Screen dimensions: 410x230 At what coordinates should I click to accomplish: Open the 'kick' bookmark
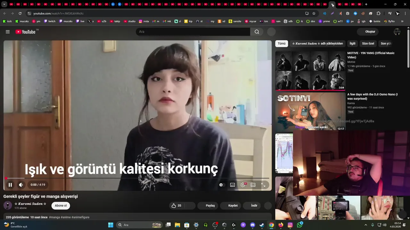pyautogui.click(x=7, y=21)
